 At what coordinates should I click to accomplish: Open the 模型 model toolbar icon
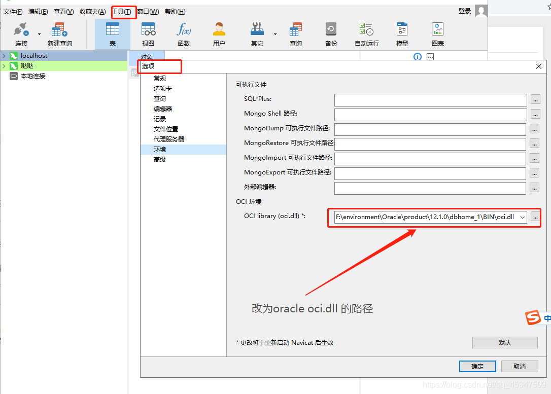pos(402,34)
